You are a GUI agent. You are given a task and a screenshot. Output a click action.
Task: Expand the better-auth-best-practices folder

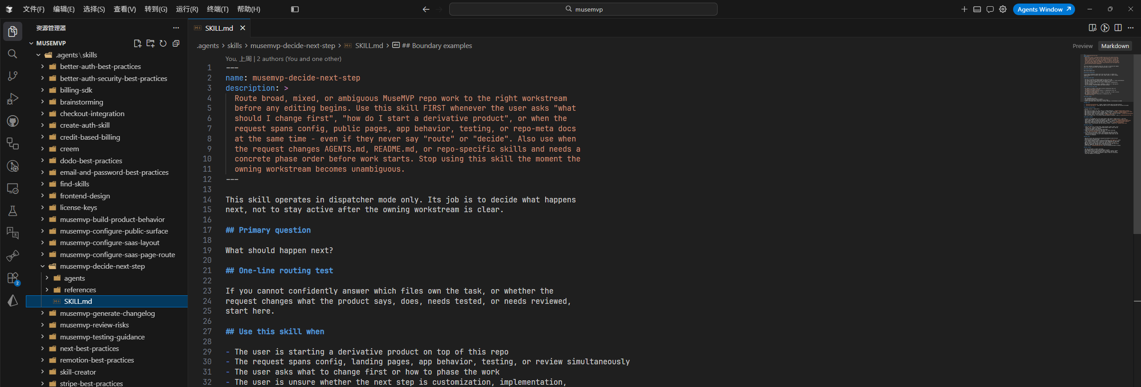pos(42,66)
